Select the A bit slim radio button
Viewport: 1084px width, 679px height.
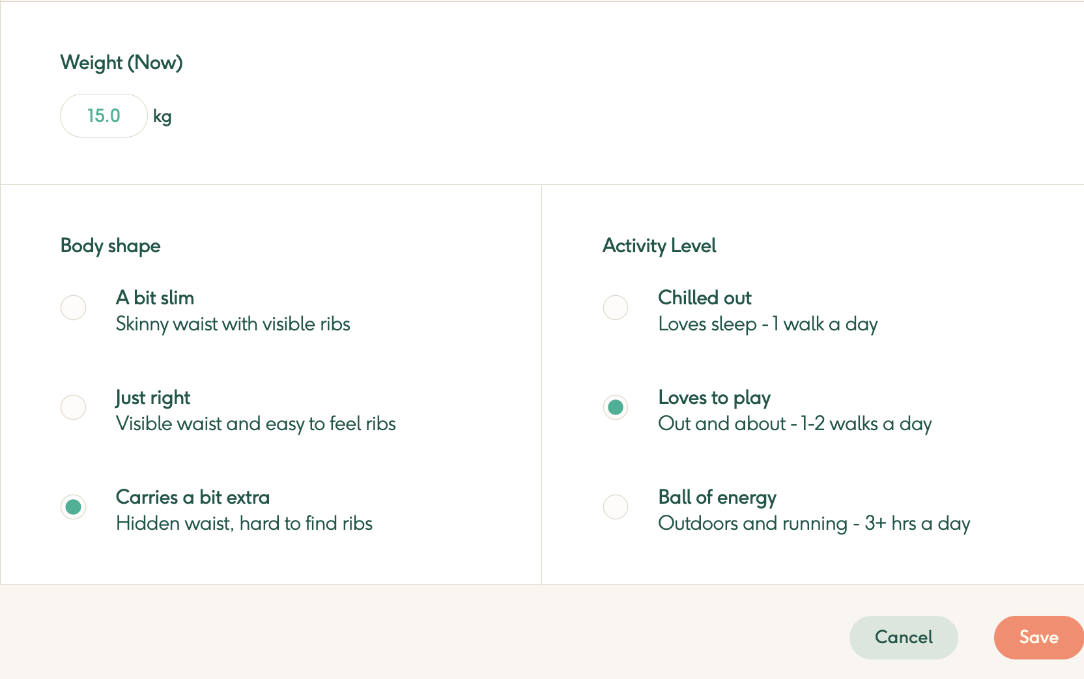pos(74,308)
